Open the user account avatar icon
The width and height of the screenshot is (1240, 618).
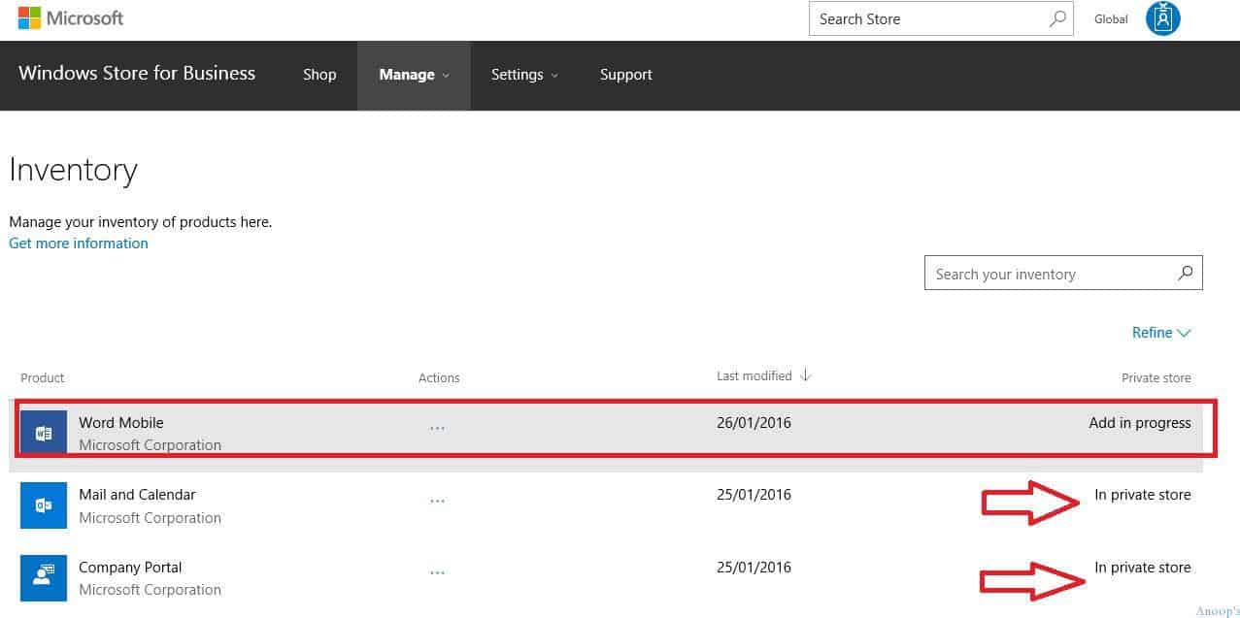click(x=1162, y=18)
